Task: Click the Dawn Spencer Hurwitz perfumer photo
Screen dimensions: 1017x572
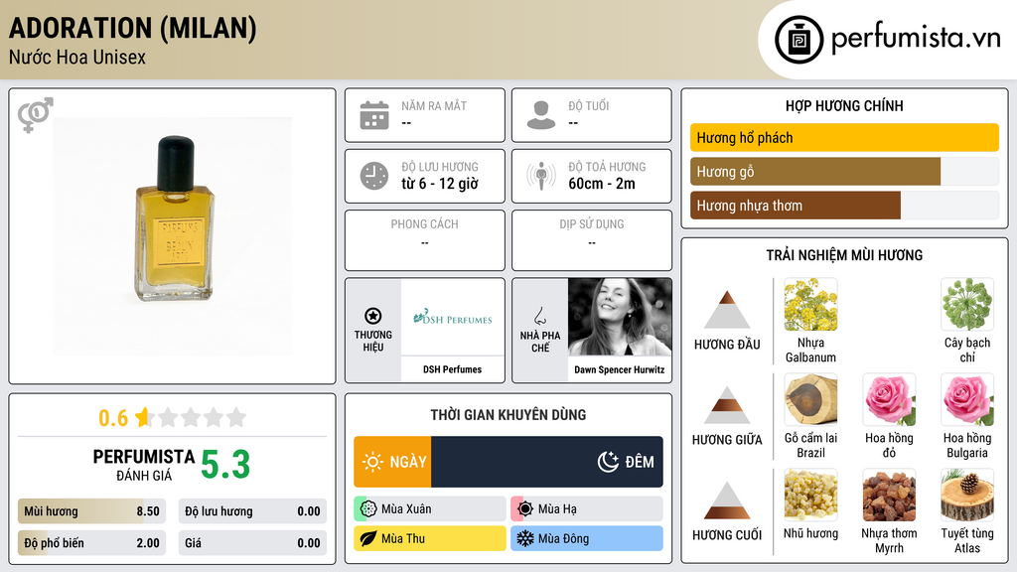Action: pos(620,317)
